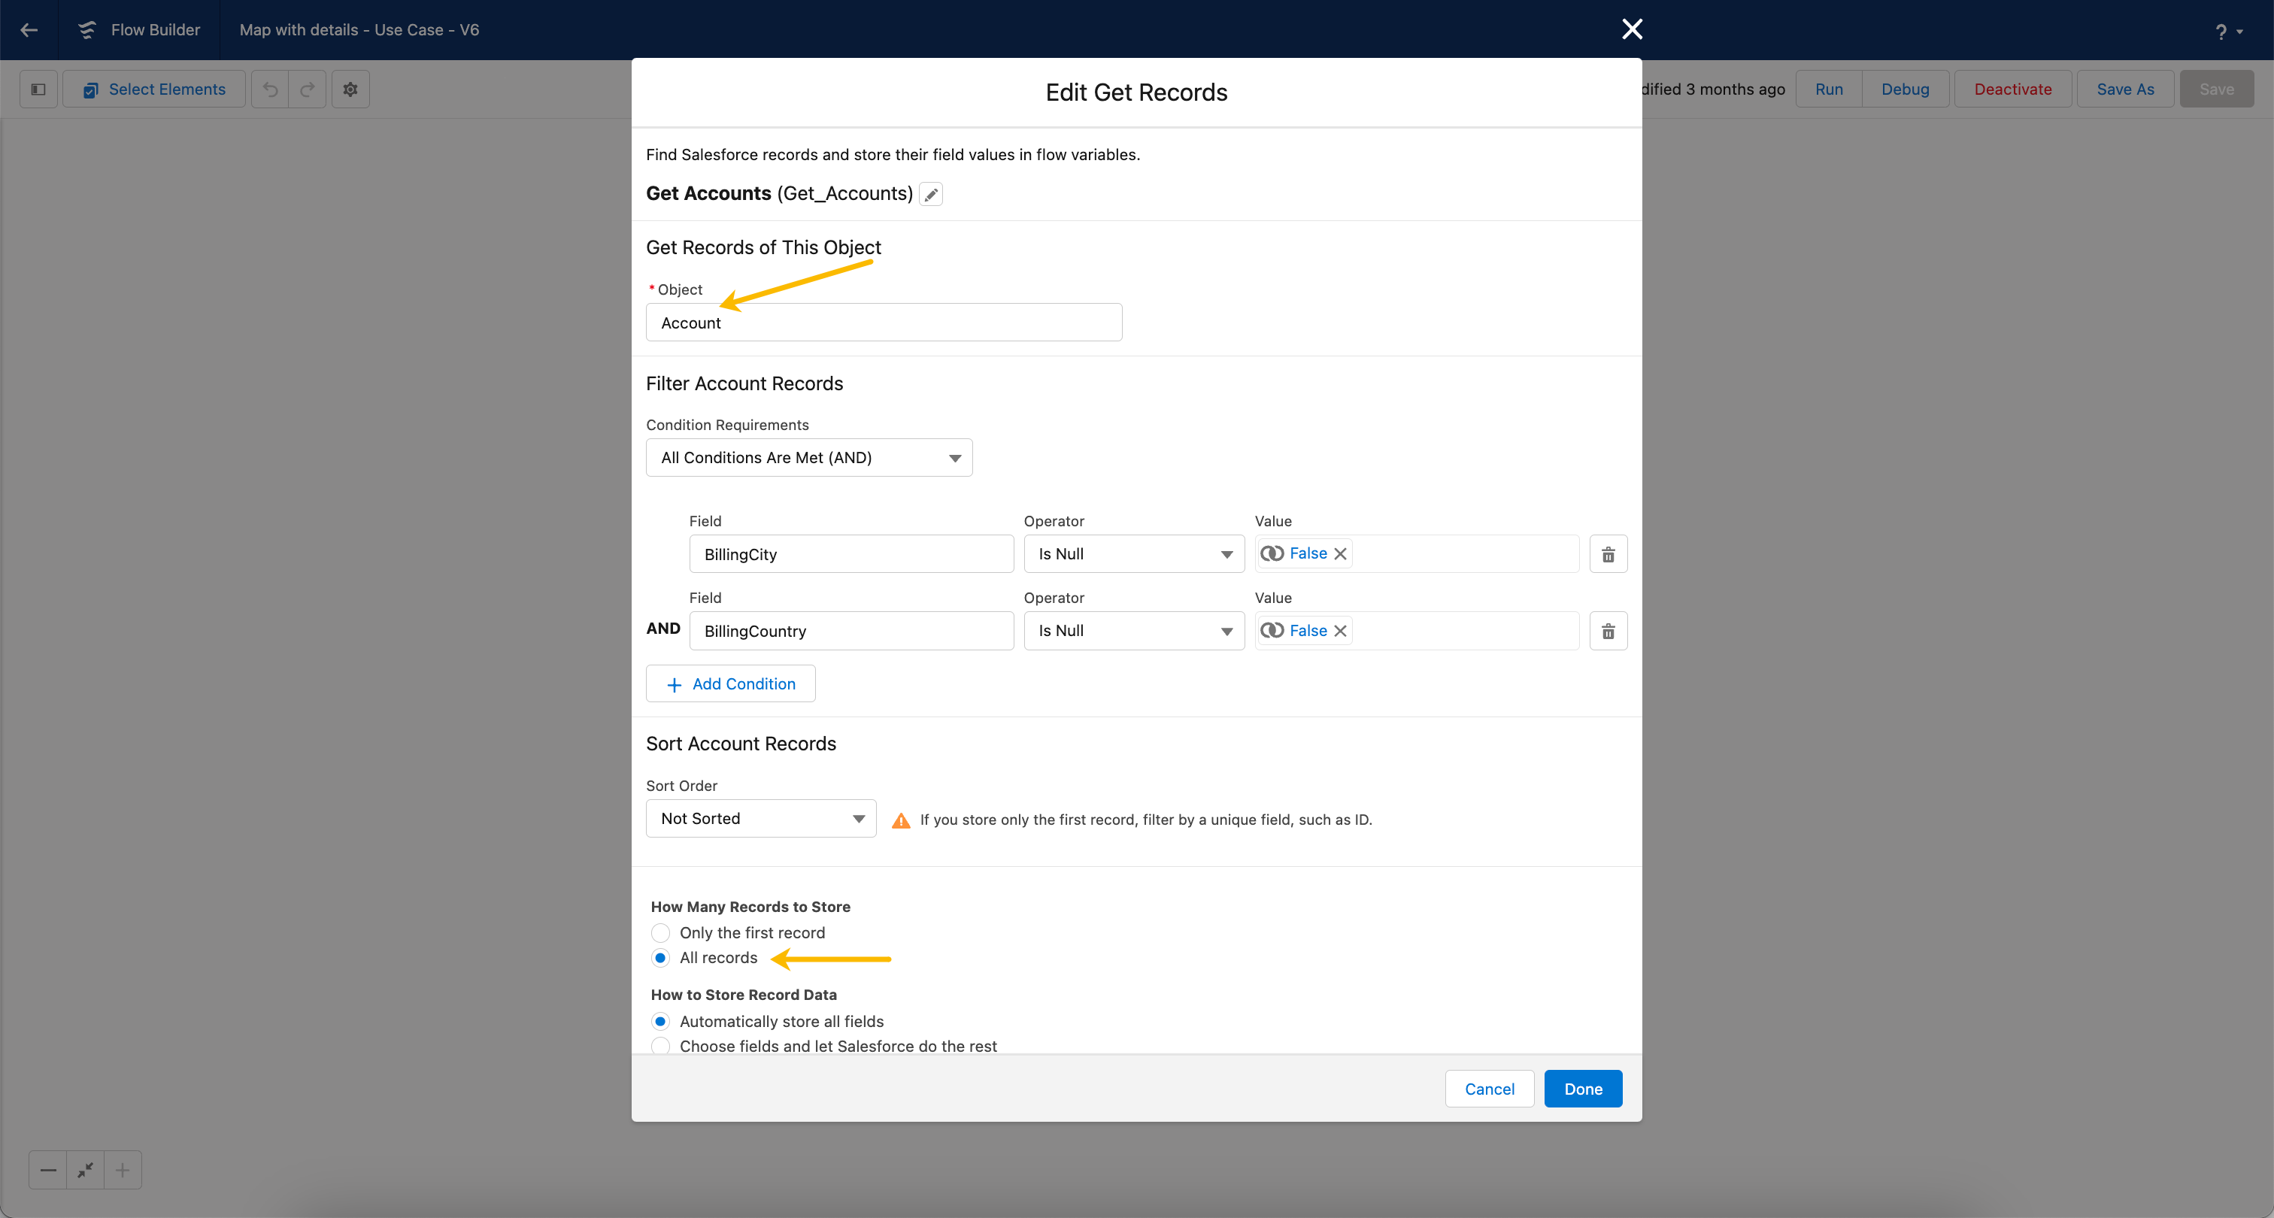Remove False value from BillingCountry condition
The height and width of the screenshot is (1218, 2274).
(x=1340, y=630)
